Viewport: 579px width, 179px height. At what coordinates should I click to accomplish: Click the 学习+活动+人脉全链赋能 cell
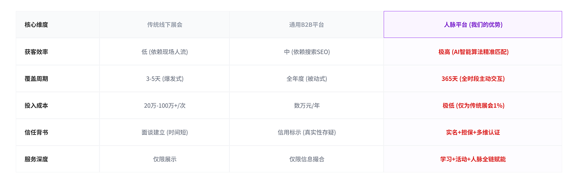click(x=473, y=159)
